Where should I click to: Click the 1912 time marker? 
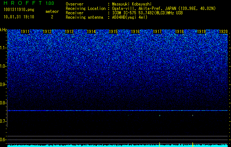point(47,32)
